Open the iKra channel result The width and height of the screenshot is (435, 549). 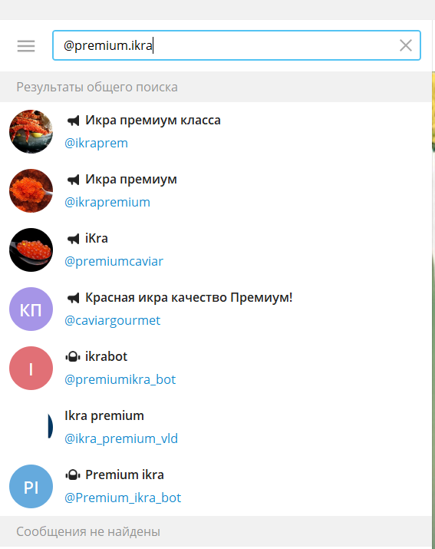pyautogui.click(x=216, y=250)
